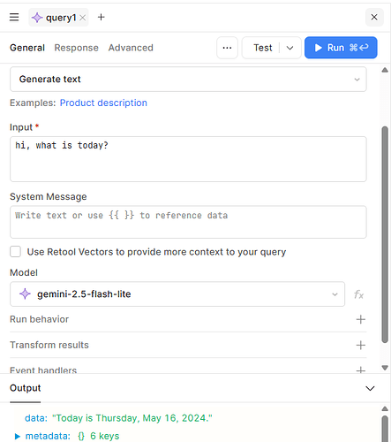Close the query editor panel
The height and width of the screenshot is (442, 391).
374,17
